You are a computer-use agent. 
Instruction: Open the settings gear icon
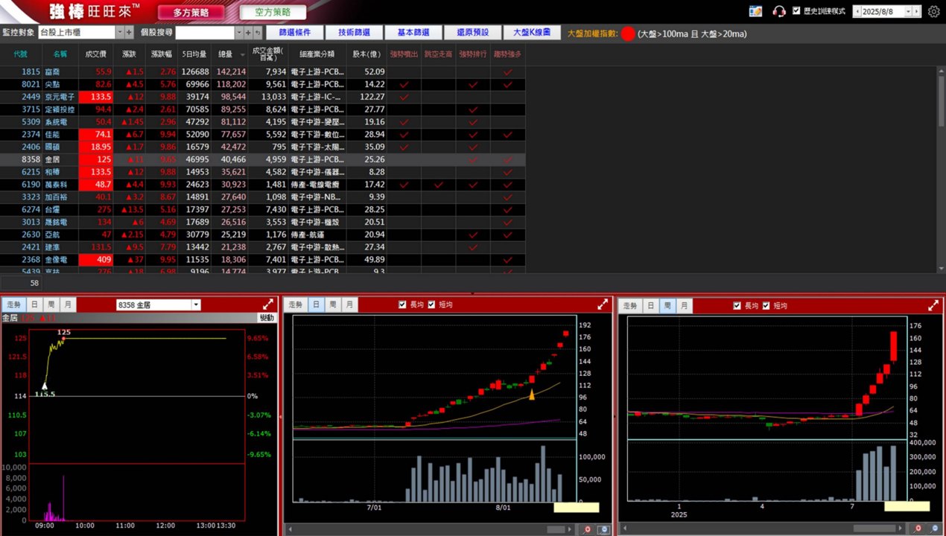pyautogui.click(x=933, y=11)
